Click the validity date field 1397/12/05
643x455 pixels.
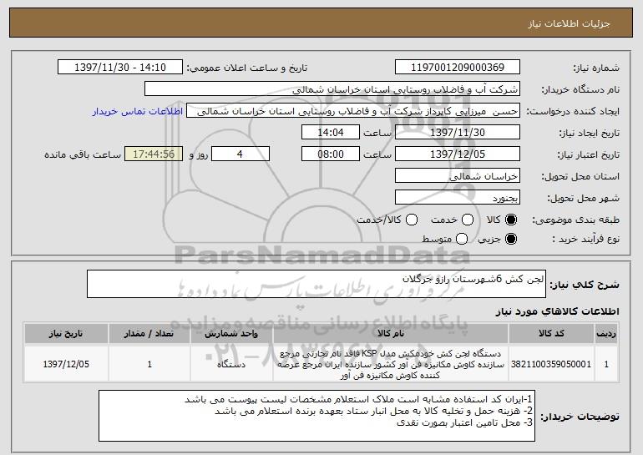click(458, 154)
